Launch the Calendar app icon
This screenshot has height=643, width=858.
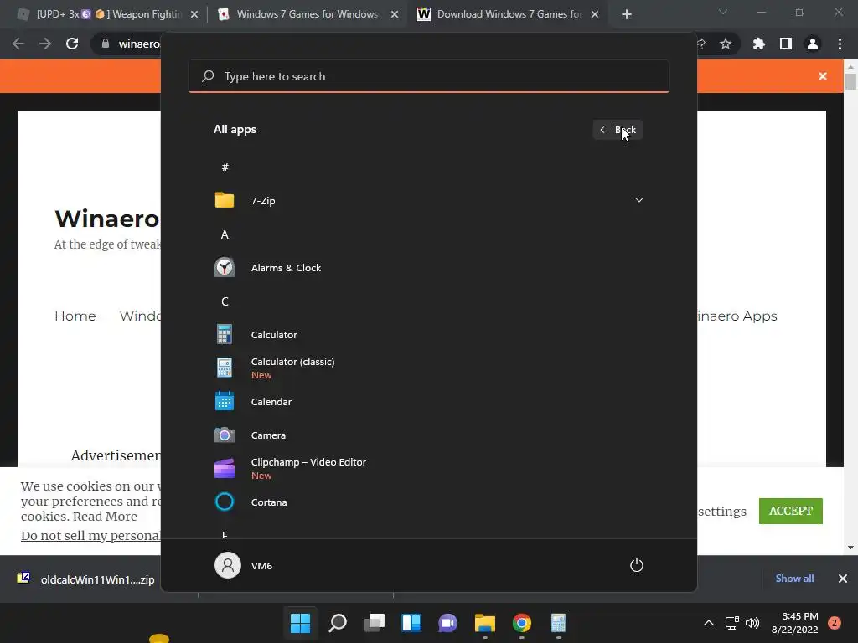[225, 401]
